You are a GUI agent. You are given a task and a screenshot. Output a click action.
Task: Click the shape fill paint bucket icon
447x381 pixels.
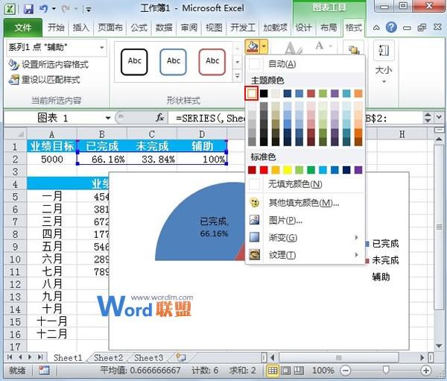click(252, 47)
